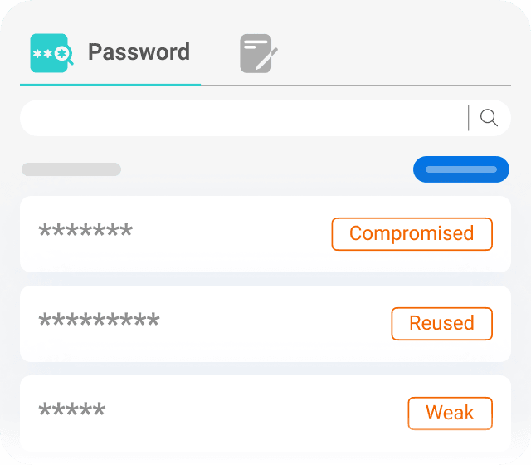Switch to the Password tab label
Screen dimensions: 531x465
pos(139,52)
